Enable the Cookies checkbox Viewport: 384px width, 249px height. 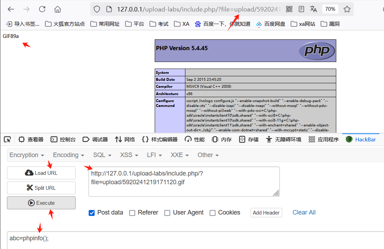click(213, 213)
